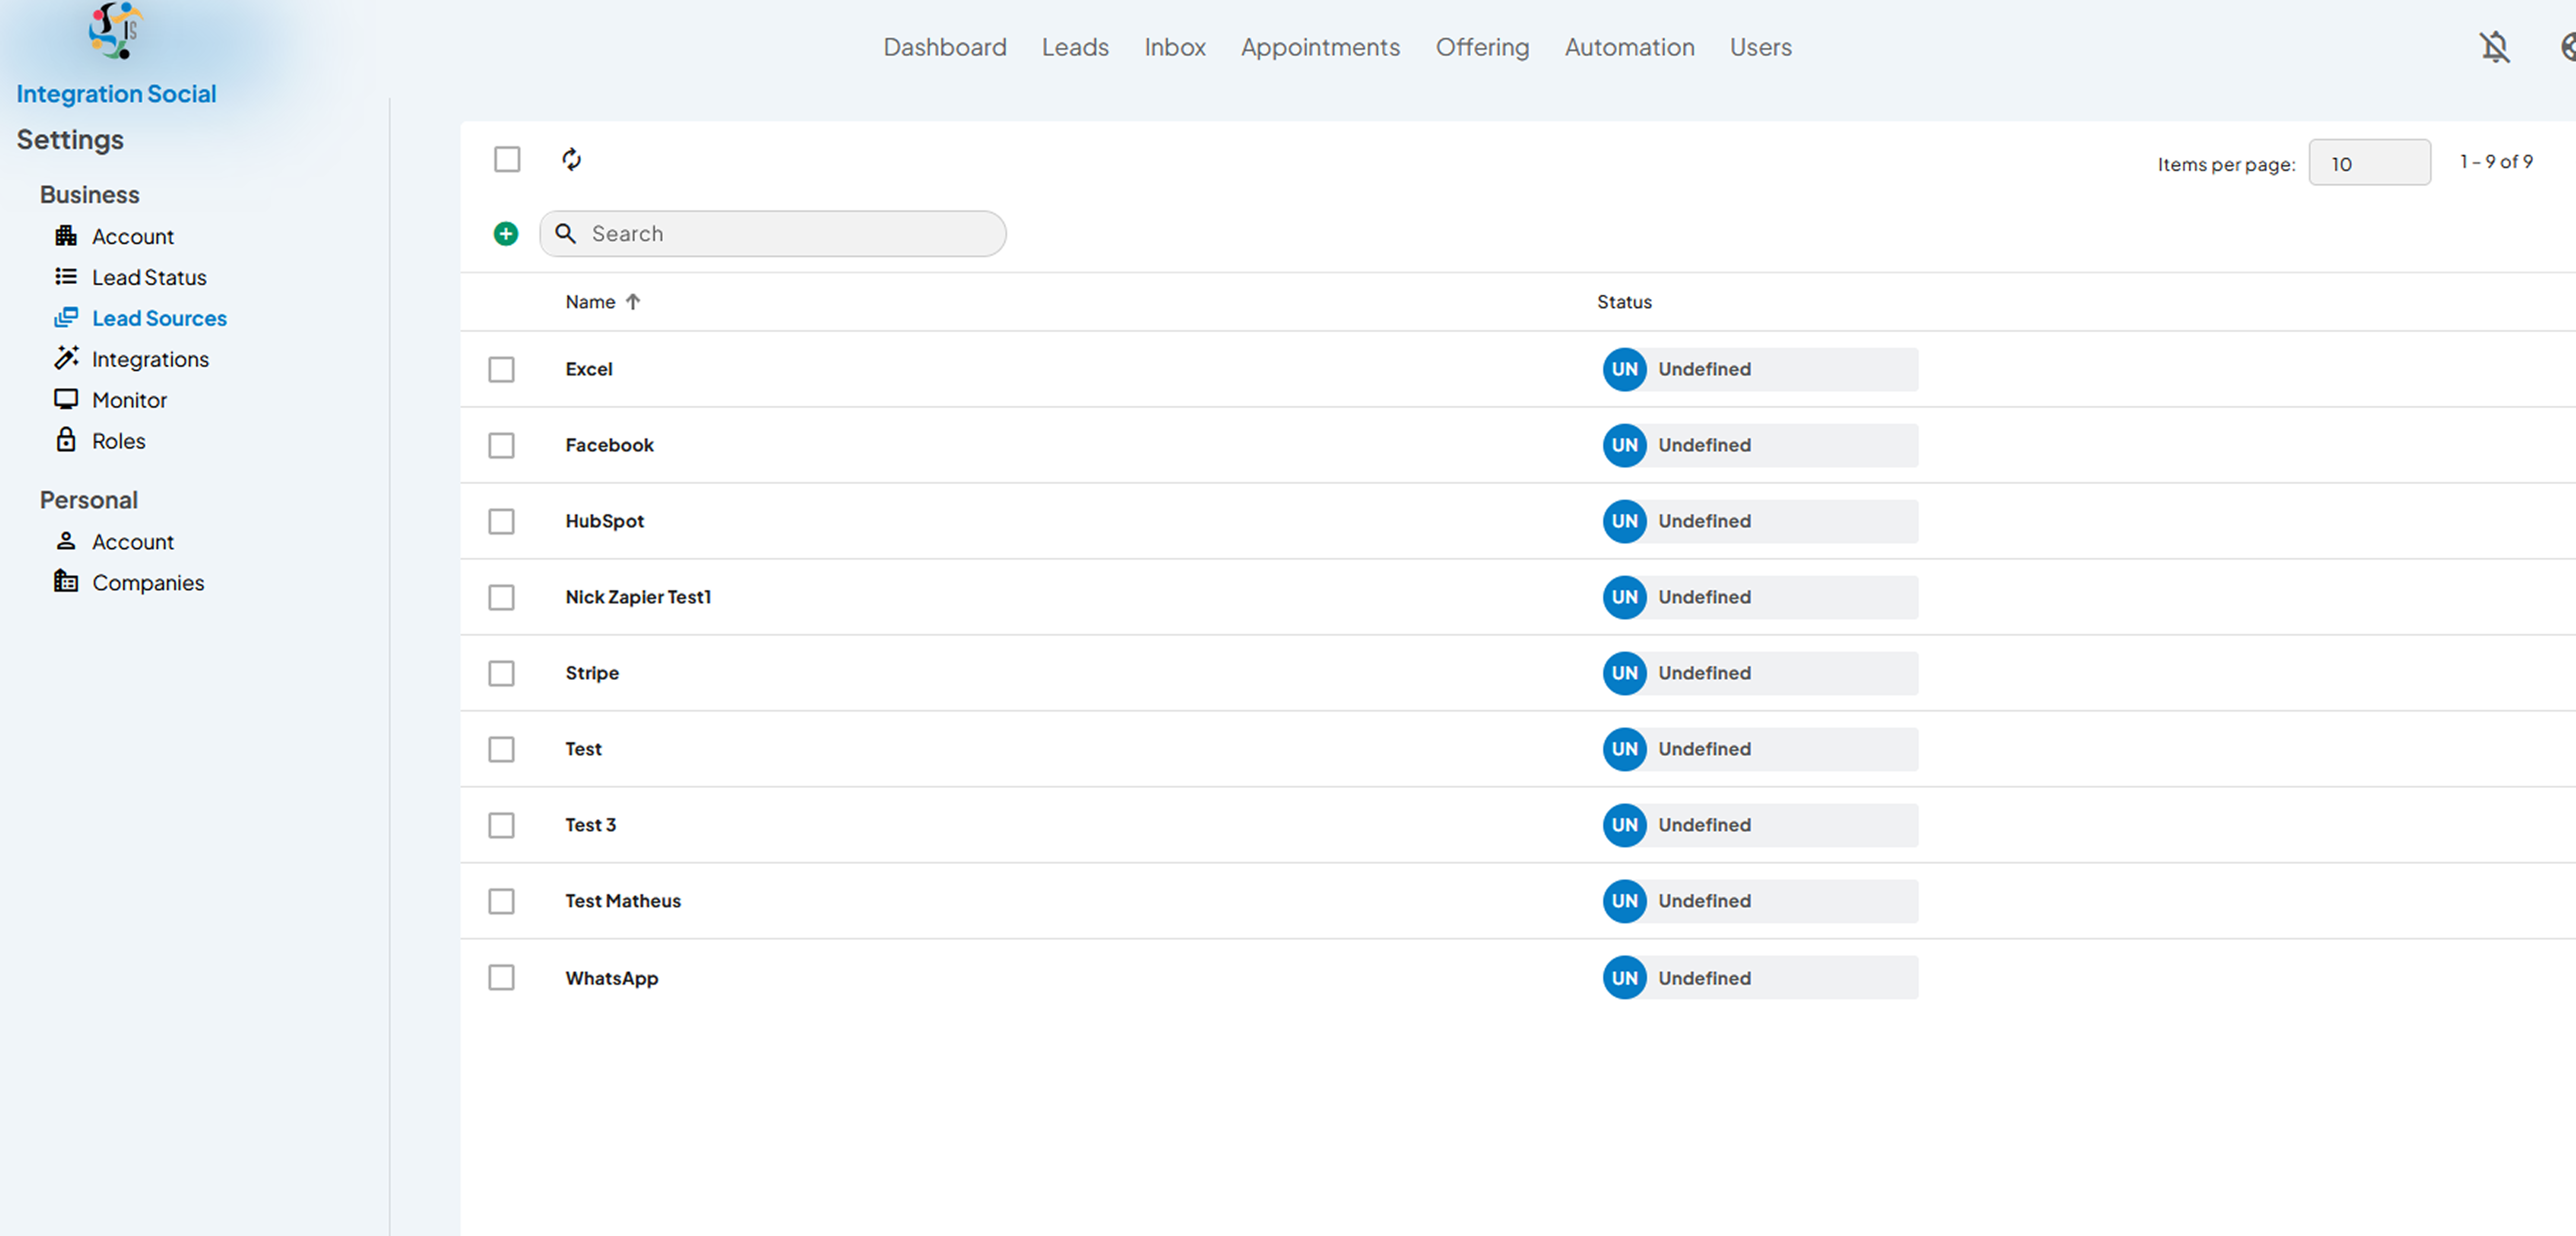Open the Leads menu item
The image size is (2576, 1236).
point(1075,47)
